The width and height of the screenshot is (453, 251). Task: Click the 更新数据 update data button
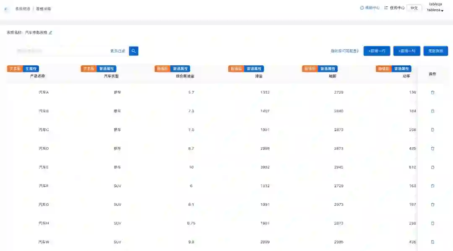click(x=436, y=51)
